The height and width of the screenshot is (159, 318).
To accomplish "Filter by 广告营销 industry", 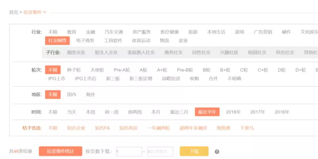I will pos(263,32).
